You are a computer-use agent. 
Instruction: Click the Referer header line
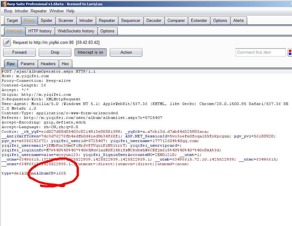pos(82,118)
